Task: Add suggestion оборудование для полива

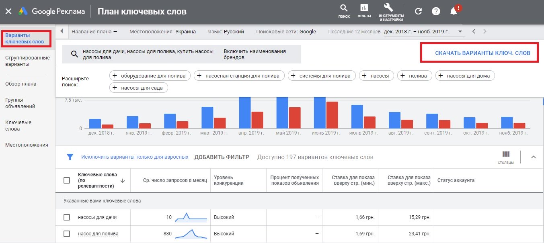Action: [150, 76]
